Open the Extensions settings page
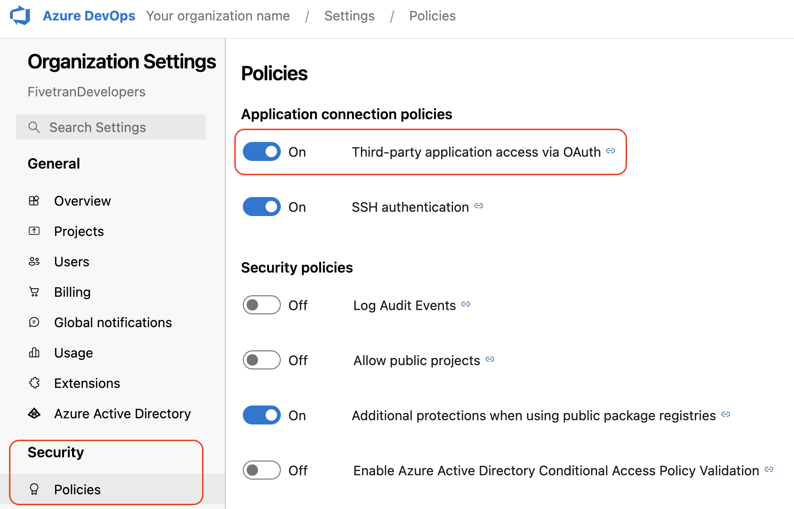 [x=87, y=383]
